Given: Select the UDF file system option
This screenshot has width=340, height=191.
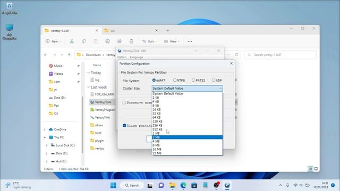Looking at the screenshot, I should pyautogui.click(x=214, y=80).
